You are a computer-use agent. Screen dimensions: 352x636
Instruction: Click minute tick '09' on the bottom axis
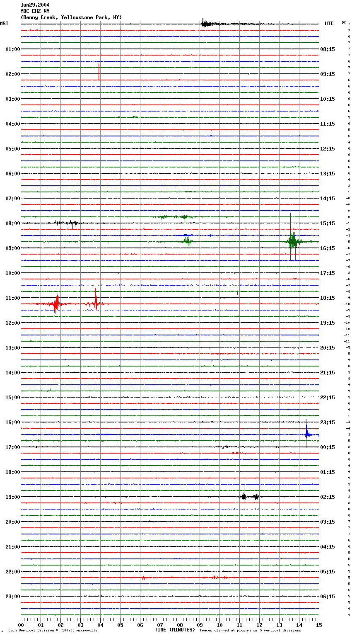(x=200, y=625)
